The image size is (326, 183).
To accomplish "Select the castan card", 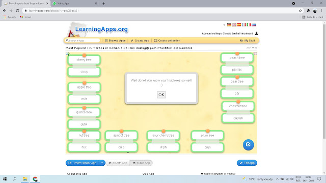I will (x=238, y=118).
